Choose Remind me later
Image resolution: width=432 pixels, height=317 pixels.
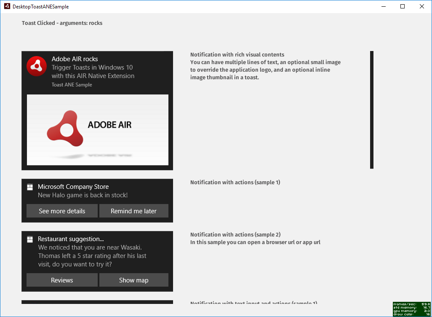coord(133,211)
